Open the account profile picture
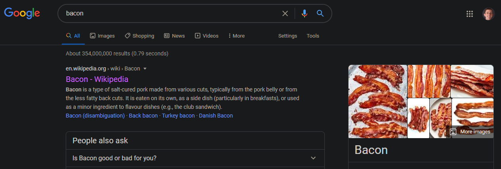This screenshot has width=501, height=169. 488,14
